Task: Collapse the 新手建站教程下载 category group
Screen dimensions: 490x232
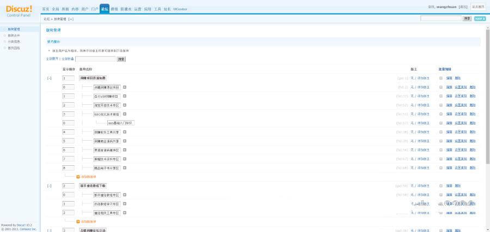Action: click(x=50, y=186)
